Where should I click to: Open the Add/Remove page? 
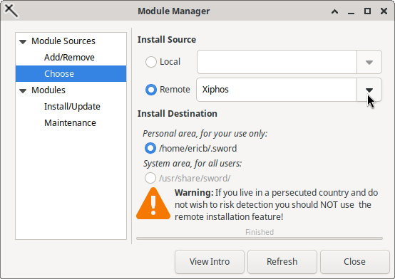point(69,58)
